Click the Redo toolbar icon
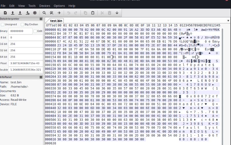Screen dimensions: 231x145 click(x=76, y=13)
